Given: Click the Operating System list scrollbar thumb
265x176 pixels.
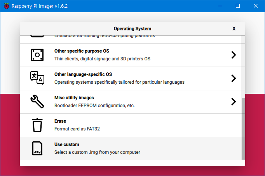Looking at the screenshot, I should (243, 129).
